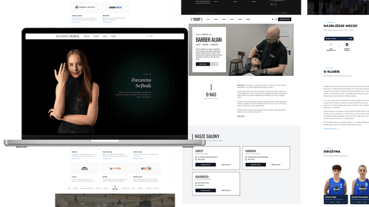Click the O NAS heading
The width and height of the screenshot is (369, 207).
point(211,94)
